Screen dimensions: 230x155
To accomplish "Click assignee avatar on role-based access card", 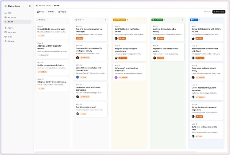I will (155, 58).
